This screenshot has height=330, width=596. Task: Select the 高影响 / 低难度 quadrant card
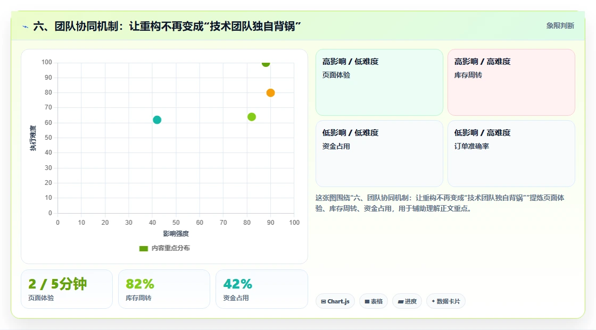click(379, 82)
